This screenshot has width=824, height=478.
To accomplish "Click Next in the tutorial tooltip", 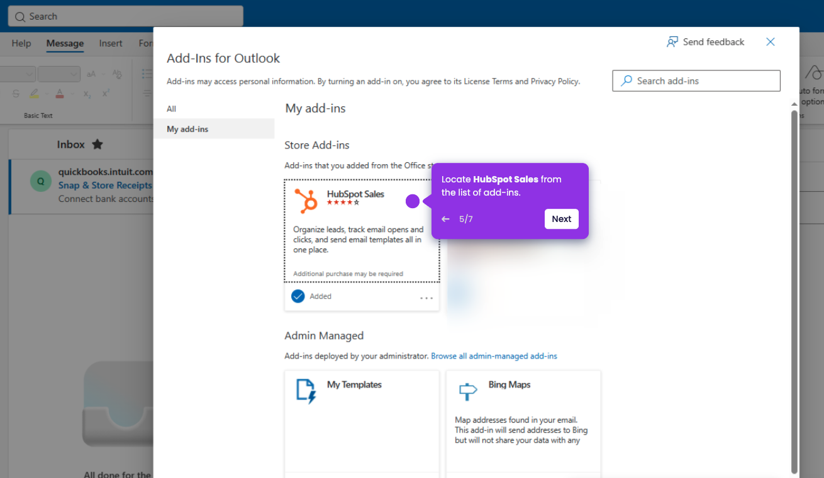I will tap(562, 219).
